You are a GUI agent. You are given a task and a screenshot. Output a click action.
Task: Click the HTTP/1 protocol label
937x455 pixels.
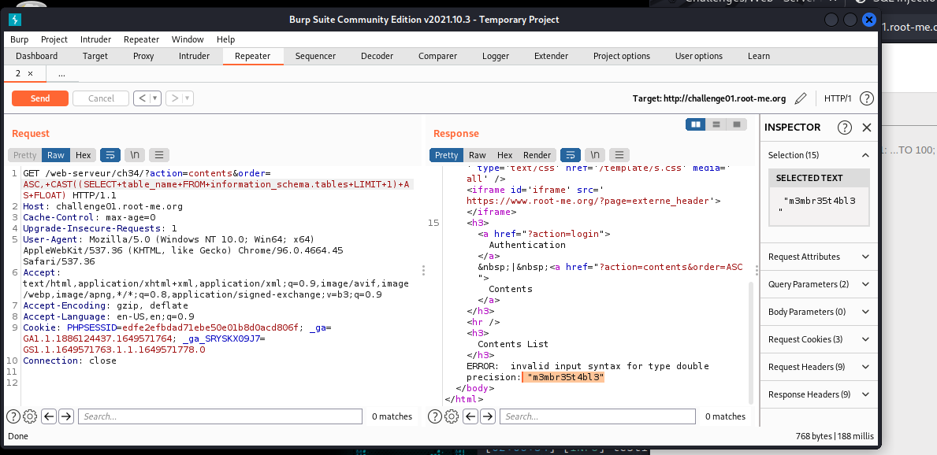pyautogui.click(x=838, y=98)
